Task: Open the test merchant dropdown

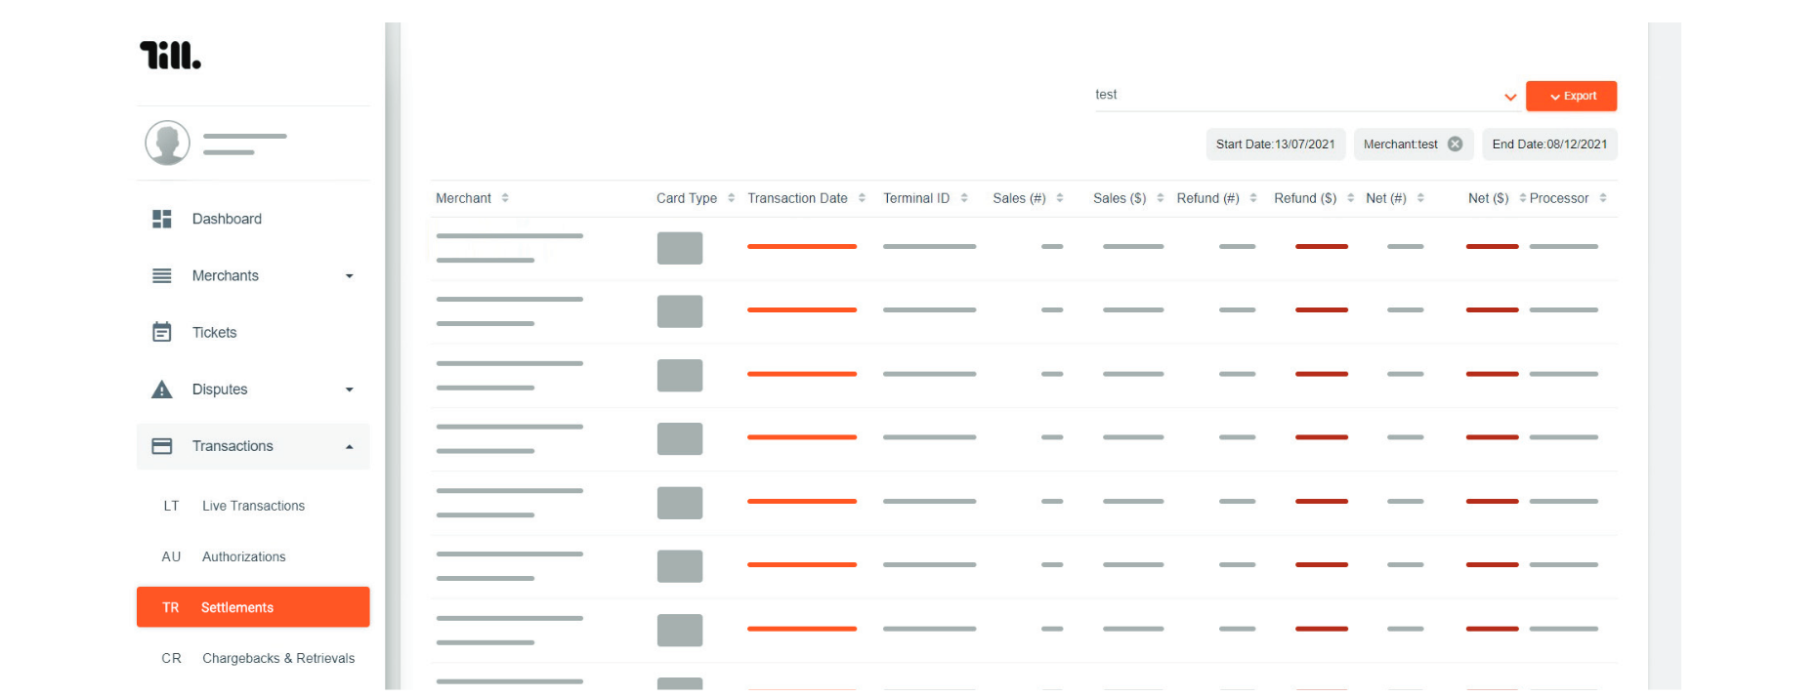Action: pos(1307,96)
